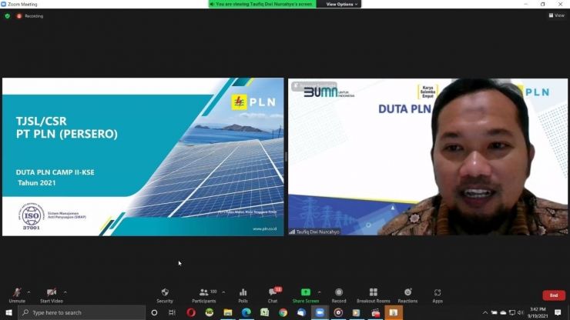Show hidden system tray icons
570x320 pixels.
(x=485, y=312)
